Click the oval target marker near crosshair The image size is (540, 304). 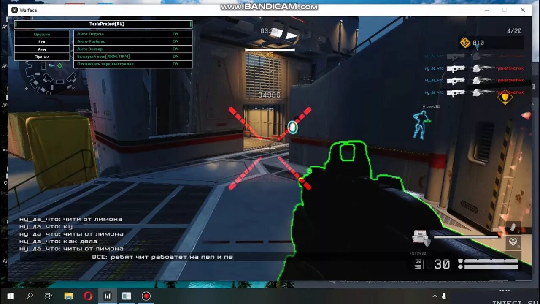point(292,127)
